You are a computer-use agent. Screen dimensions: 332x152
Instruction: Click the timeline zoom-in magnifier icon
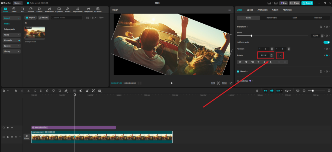coord(329,91)
